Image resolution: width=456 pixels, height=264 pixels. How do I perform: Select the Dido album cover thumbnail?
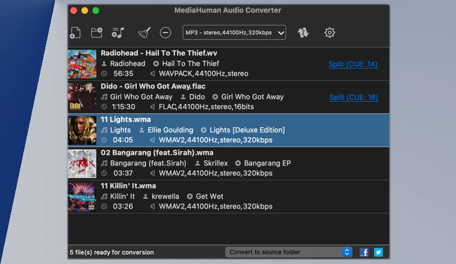coord(82,97)
